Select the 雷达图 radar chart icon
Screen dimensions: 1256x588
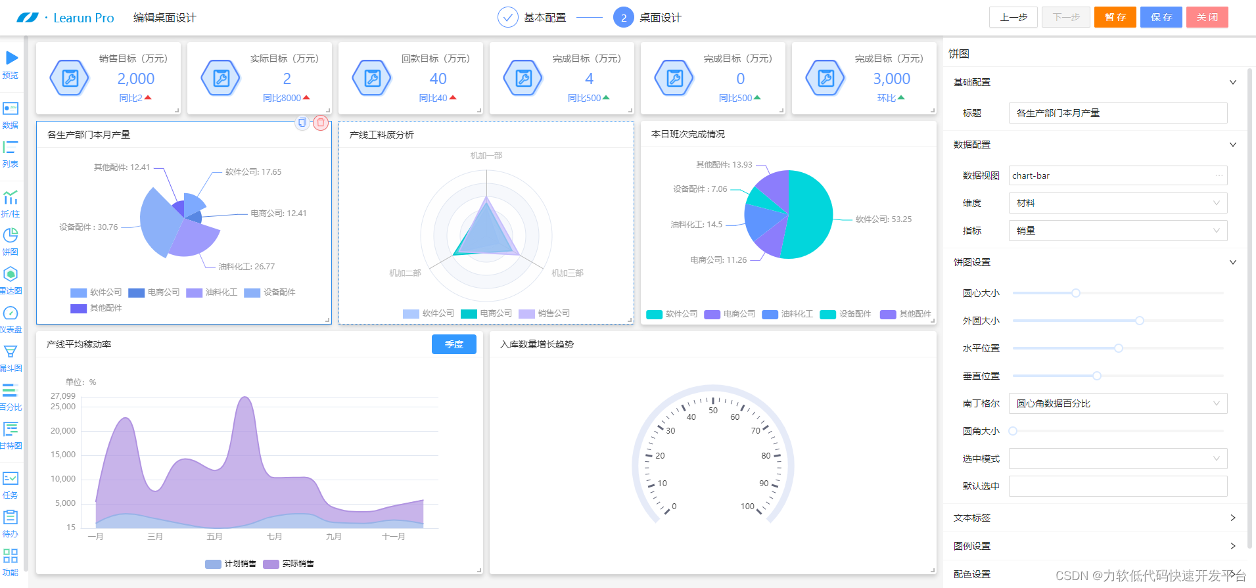tap(11, 274)
